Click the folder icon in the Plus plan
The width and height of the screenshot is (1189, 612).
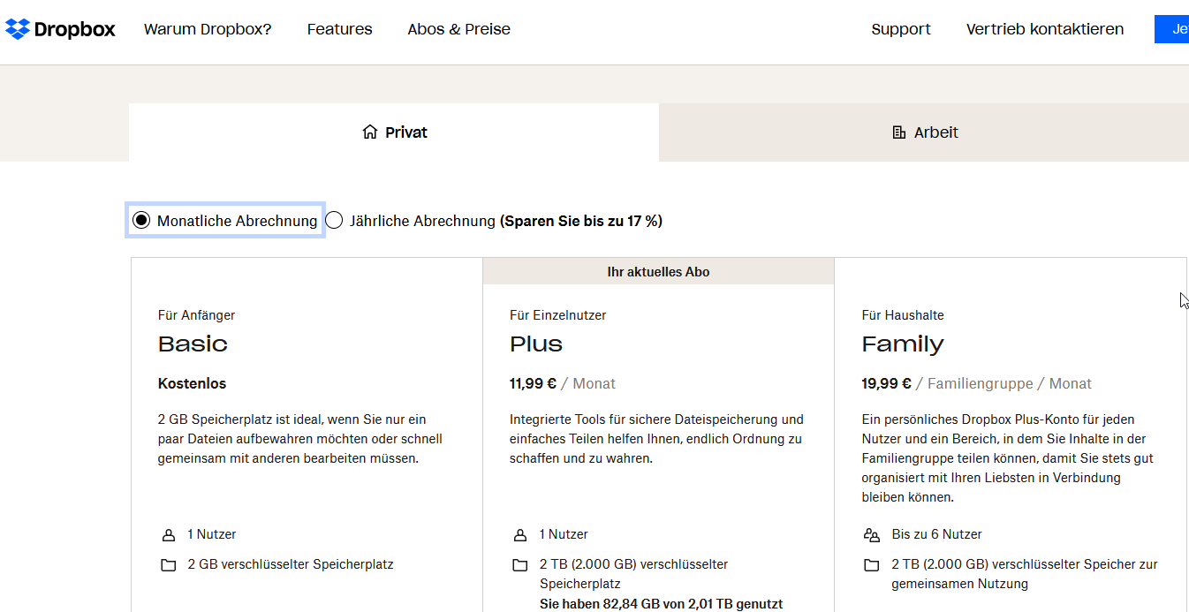(520, 565)
